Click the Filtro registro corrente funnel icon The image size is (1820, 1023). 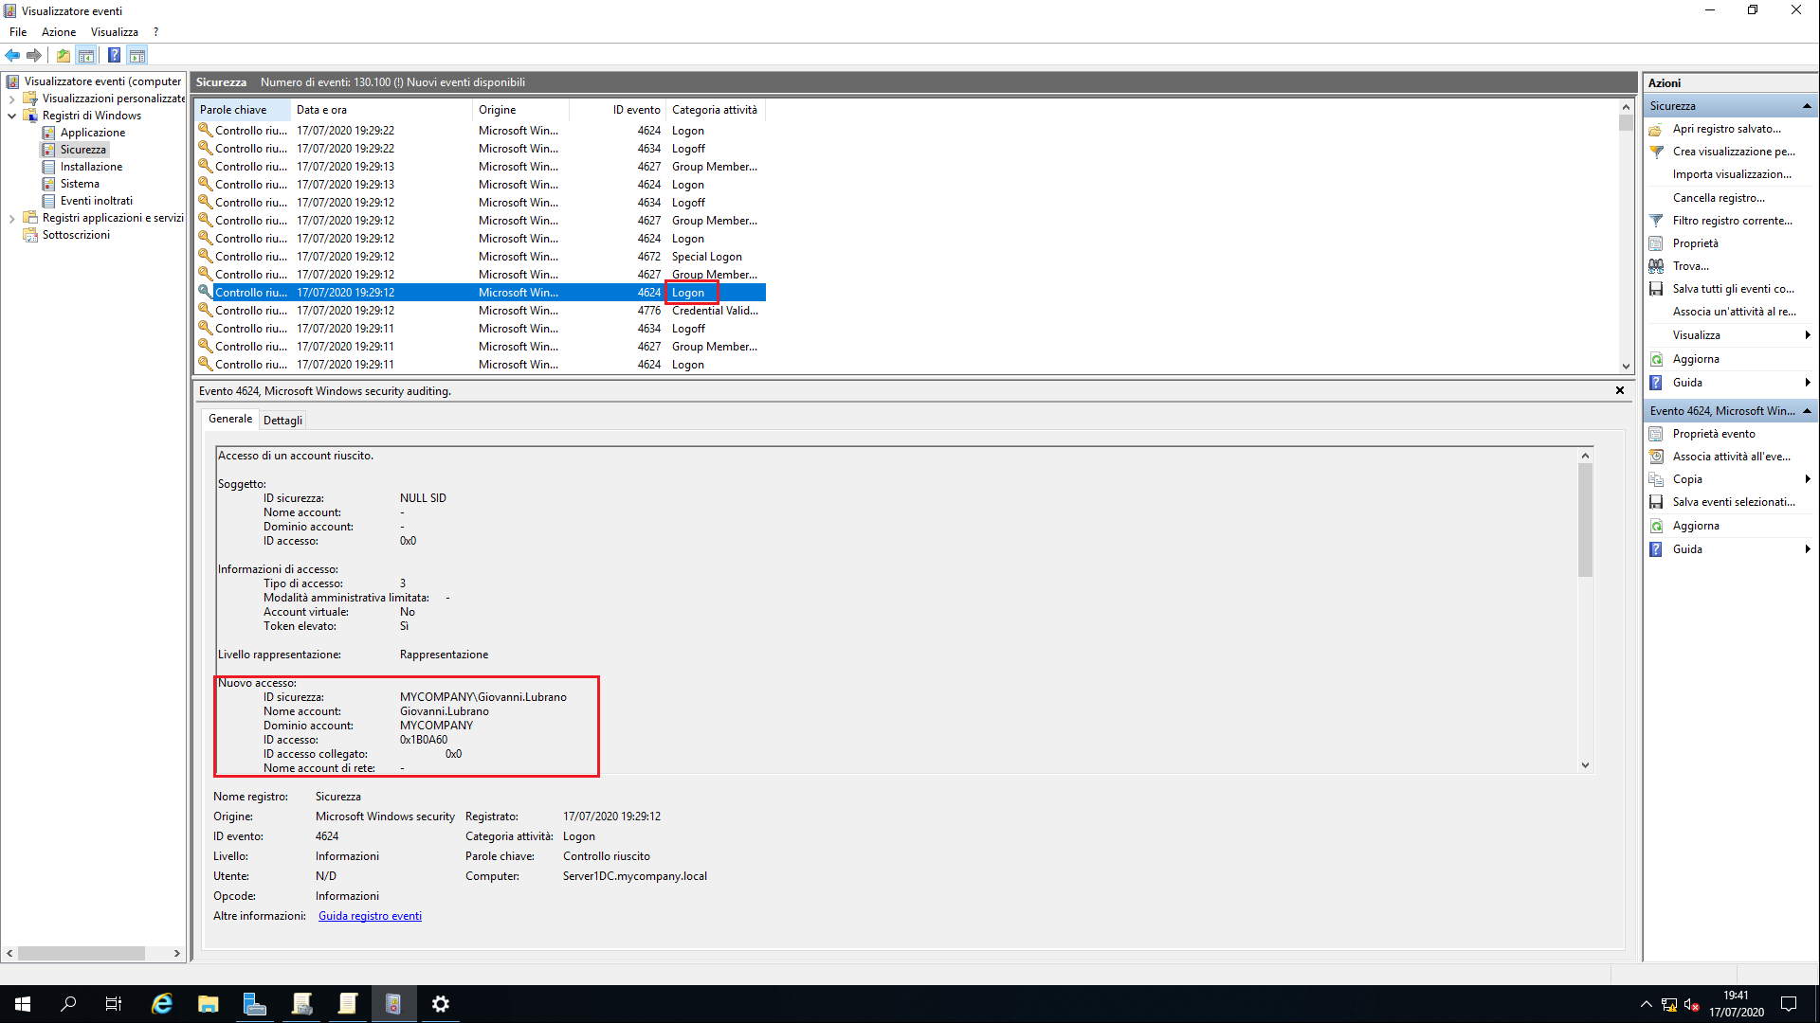click(x=1656, y=220)
